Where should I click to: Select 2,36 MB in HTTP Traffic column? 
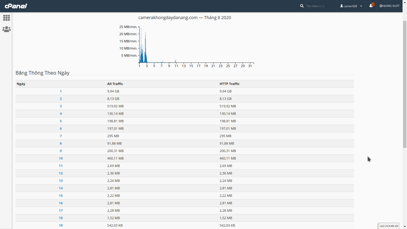click(226, 173)
